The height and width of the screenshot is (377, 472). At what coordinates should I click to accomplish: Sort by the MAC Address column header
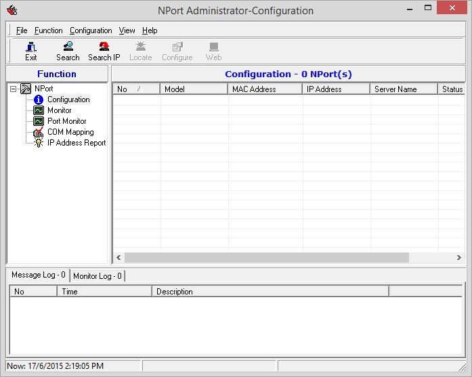pos(265,89)
